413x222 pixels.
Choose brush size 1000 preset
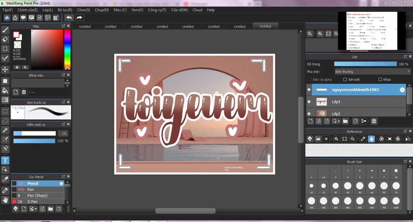pos(396,202)
